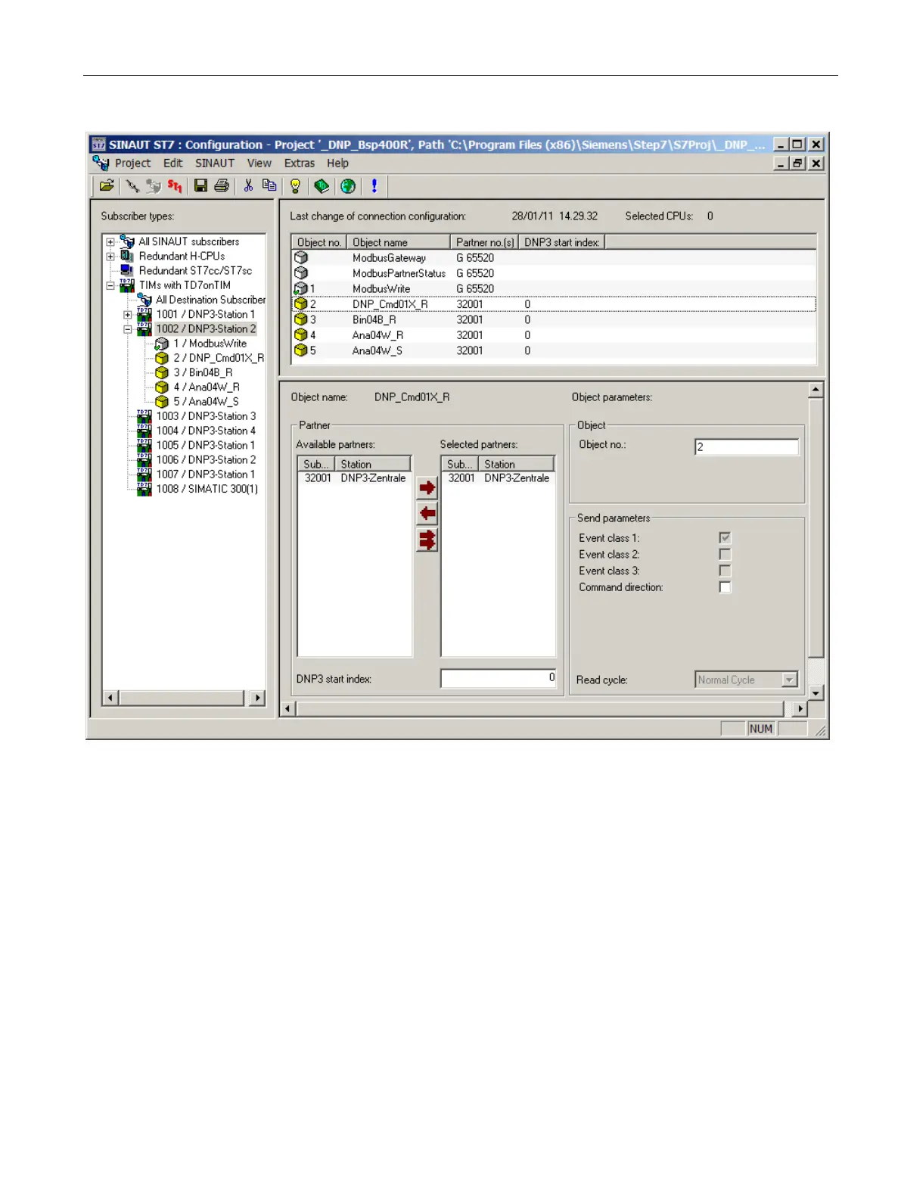Click the yellow cube icon beside 3 / Bin04B_R
The width and height of the screenshot is (901, 1201).
tap(162, 372)
